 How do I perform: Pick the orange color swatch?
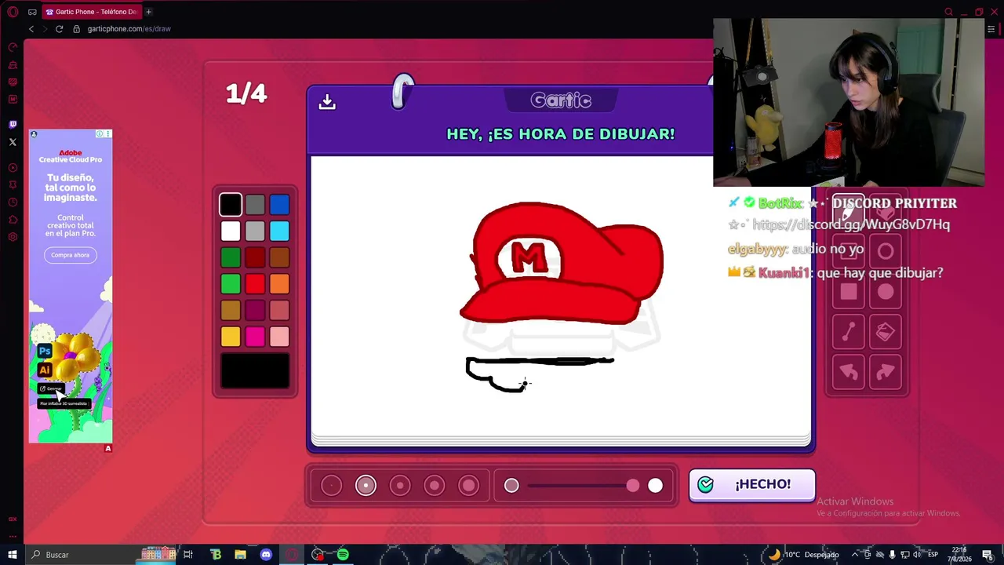[x=279, y=284]
